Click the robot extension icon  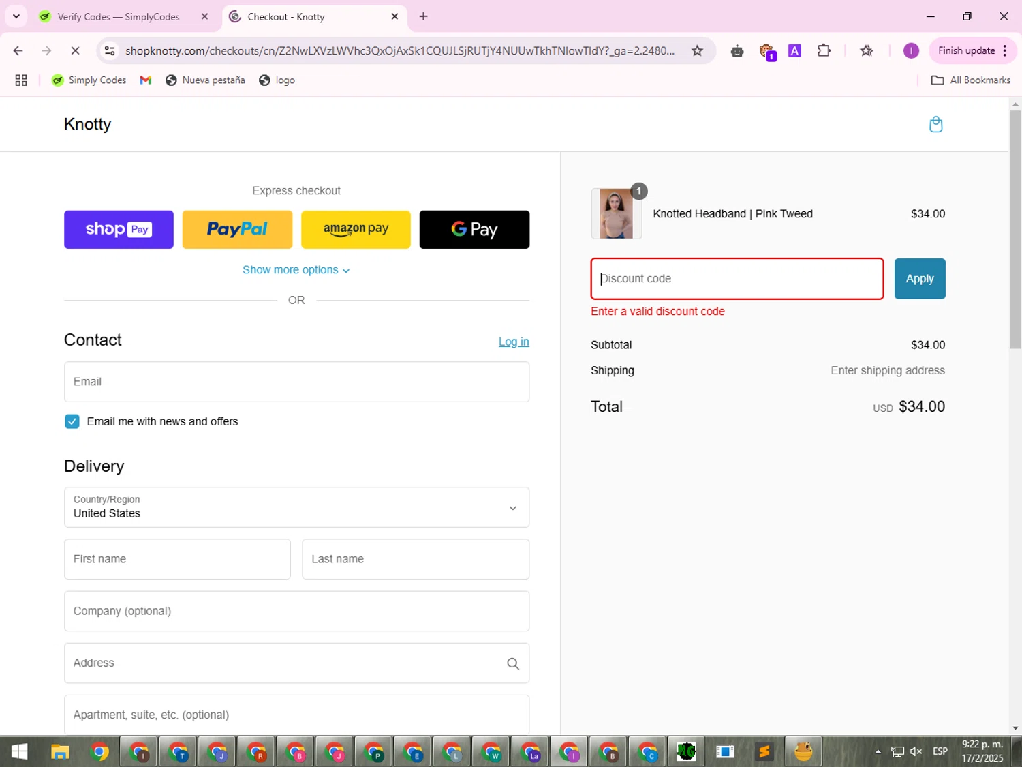click(x=737, y=50)
